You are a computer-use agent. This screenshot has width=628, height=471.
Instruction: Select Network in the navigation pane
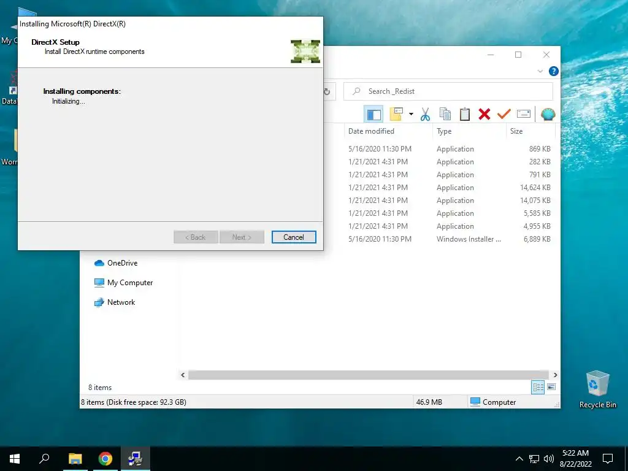click(x=115, y=302)
